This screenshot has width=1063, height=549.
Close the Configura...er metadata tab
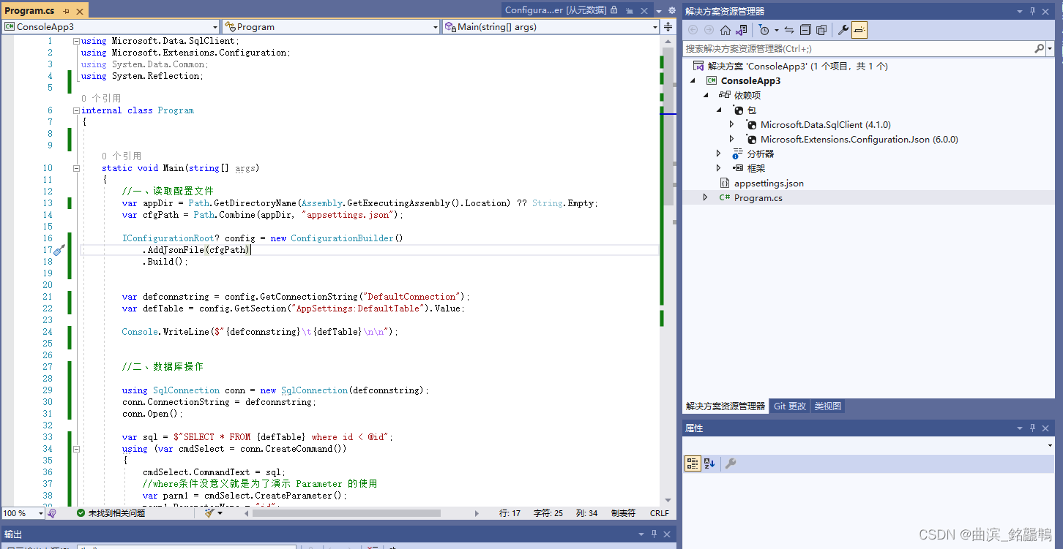tap(644, 10)
